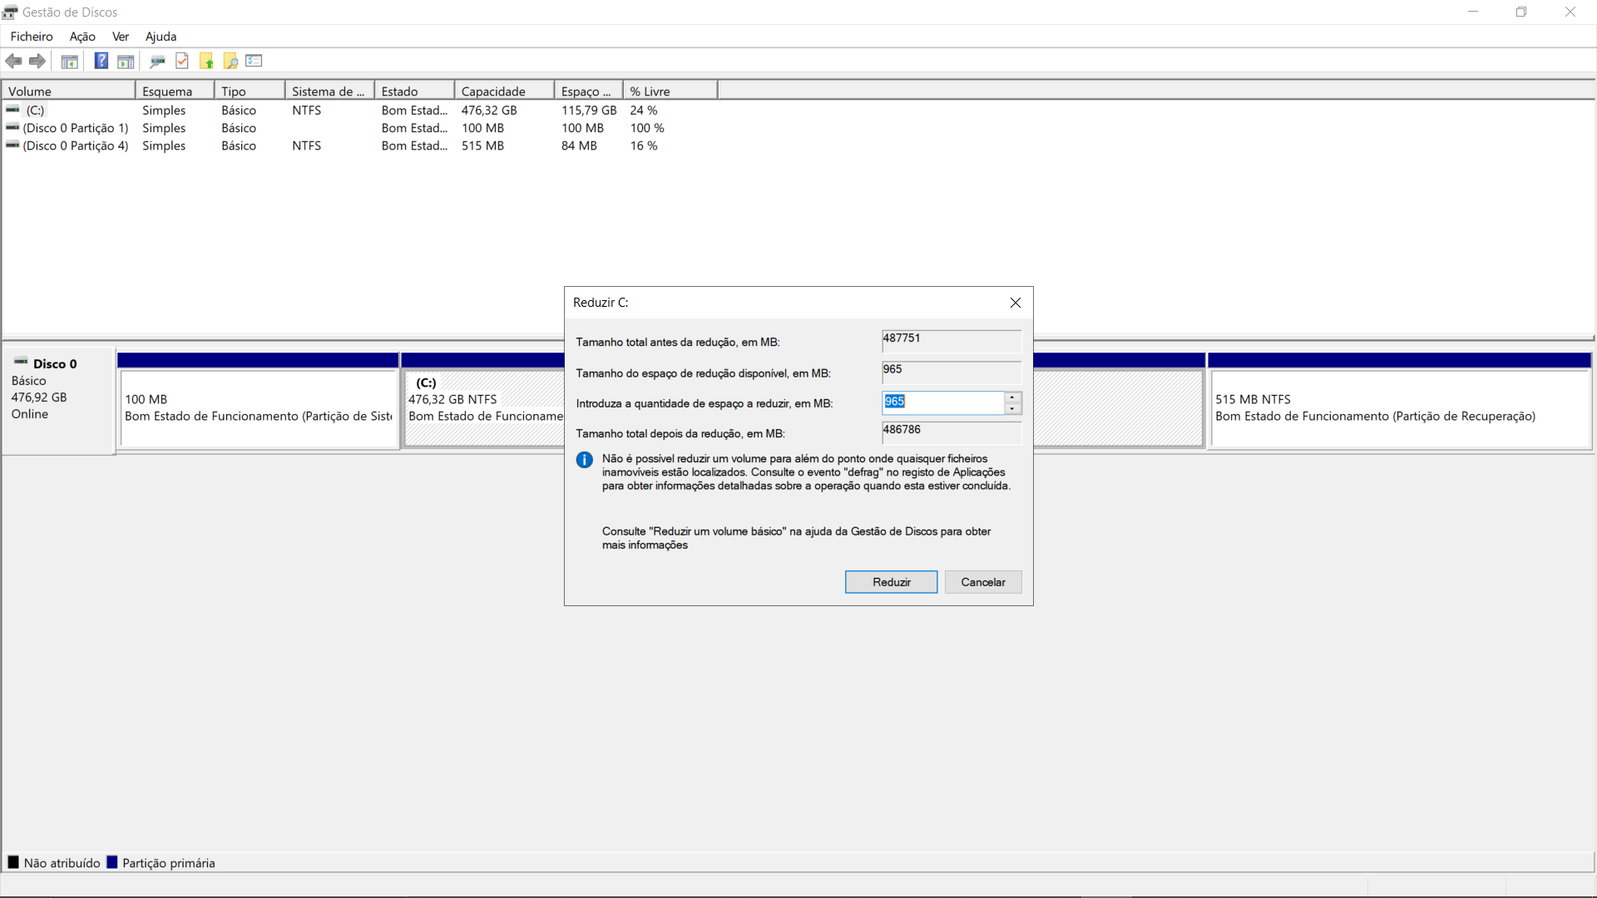Restore down the Gestão de Discos window

pos(1521,12)
